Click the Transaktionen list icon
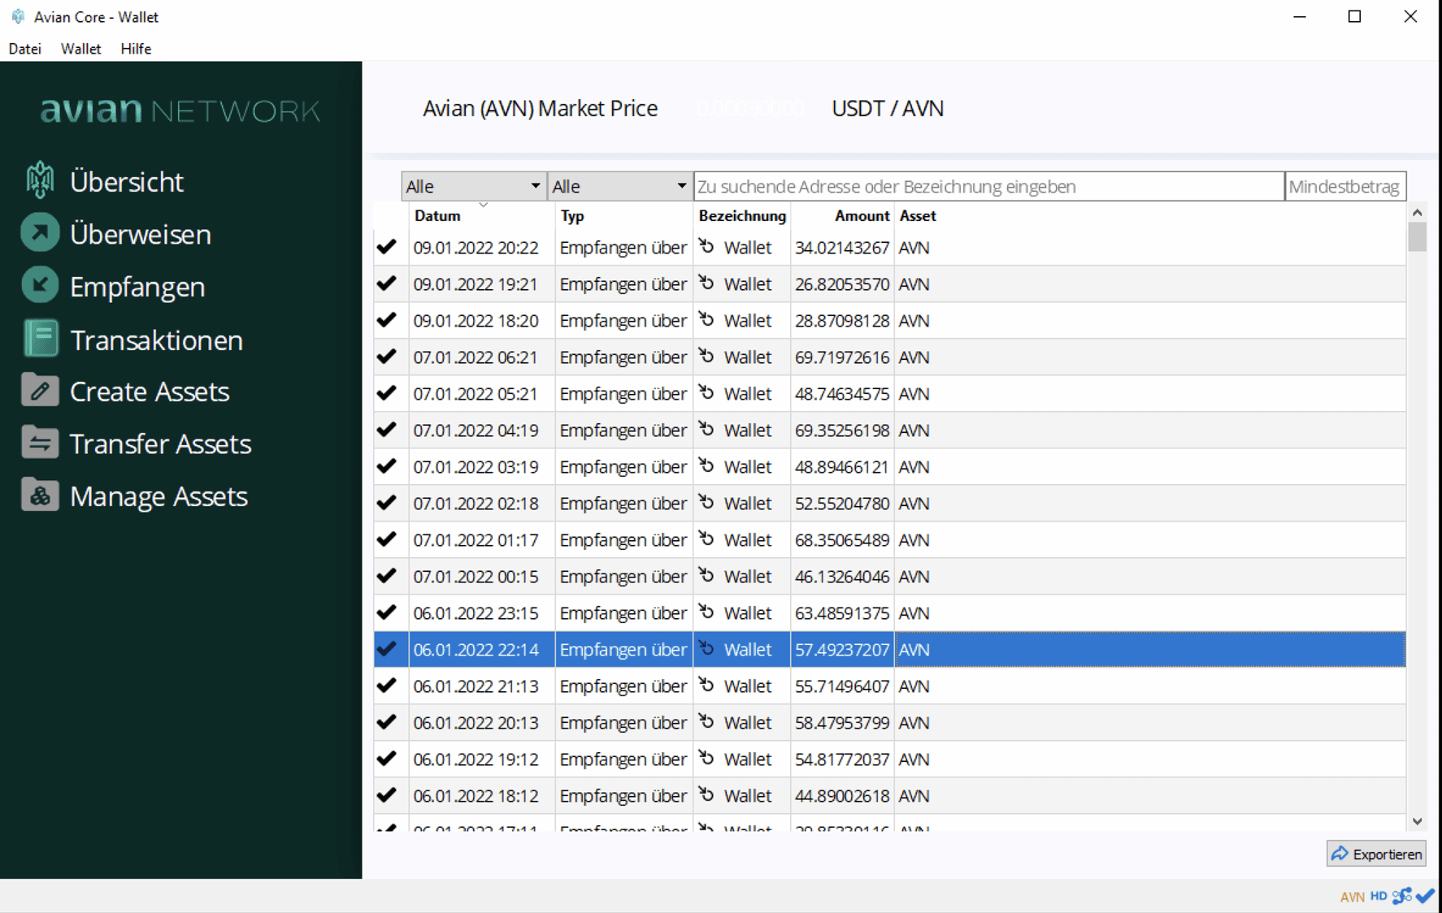 40,339
